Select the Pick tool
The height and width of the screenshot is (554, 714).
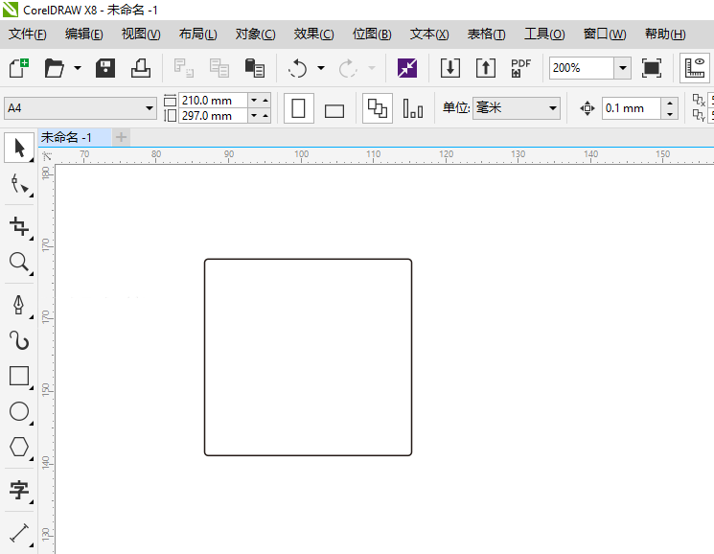[19, 148]
